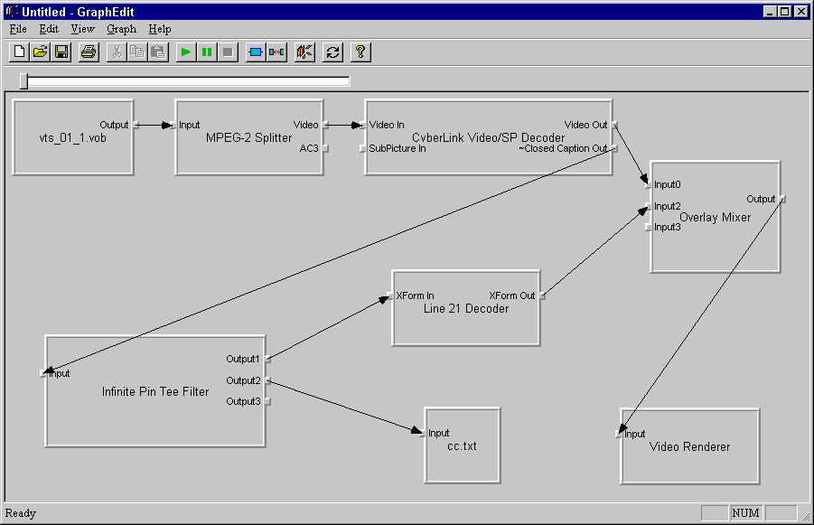Image resolution: width=814 pixels, height=525 pixels.
Task: Select the cc.txt file writer filter
Action: 462,445
